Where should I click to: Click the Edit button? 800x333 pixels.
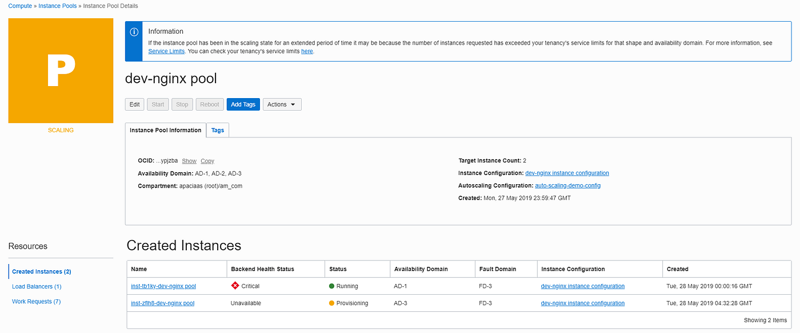click(x=134, y=104)
